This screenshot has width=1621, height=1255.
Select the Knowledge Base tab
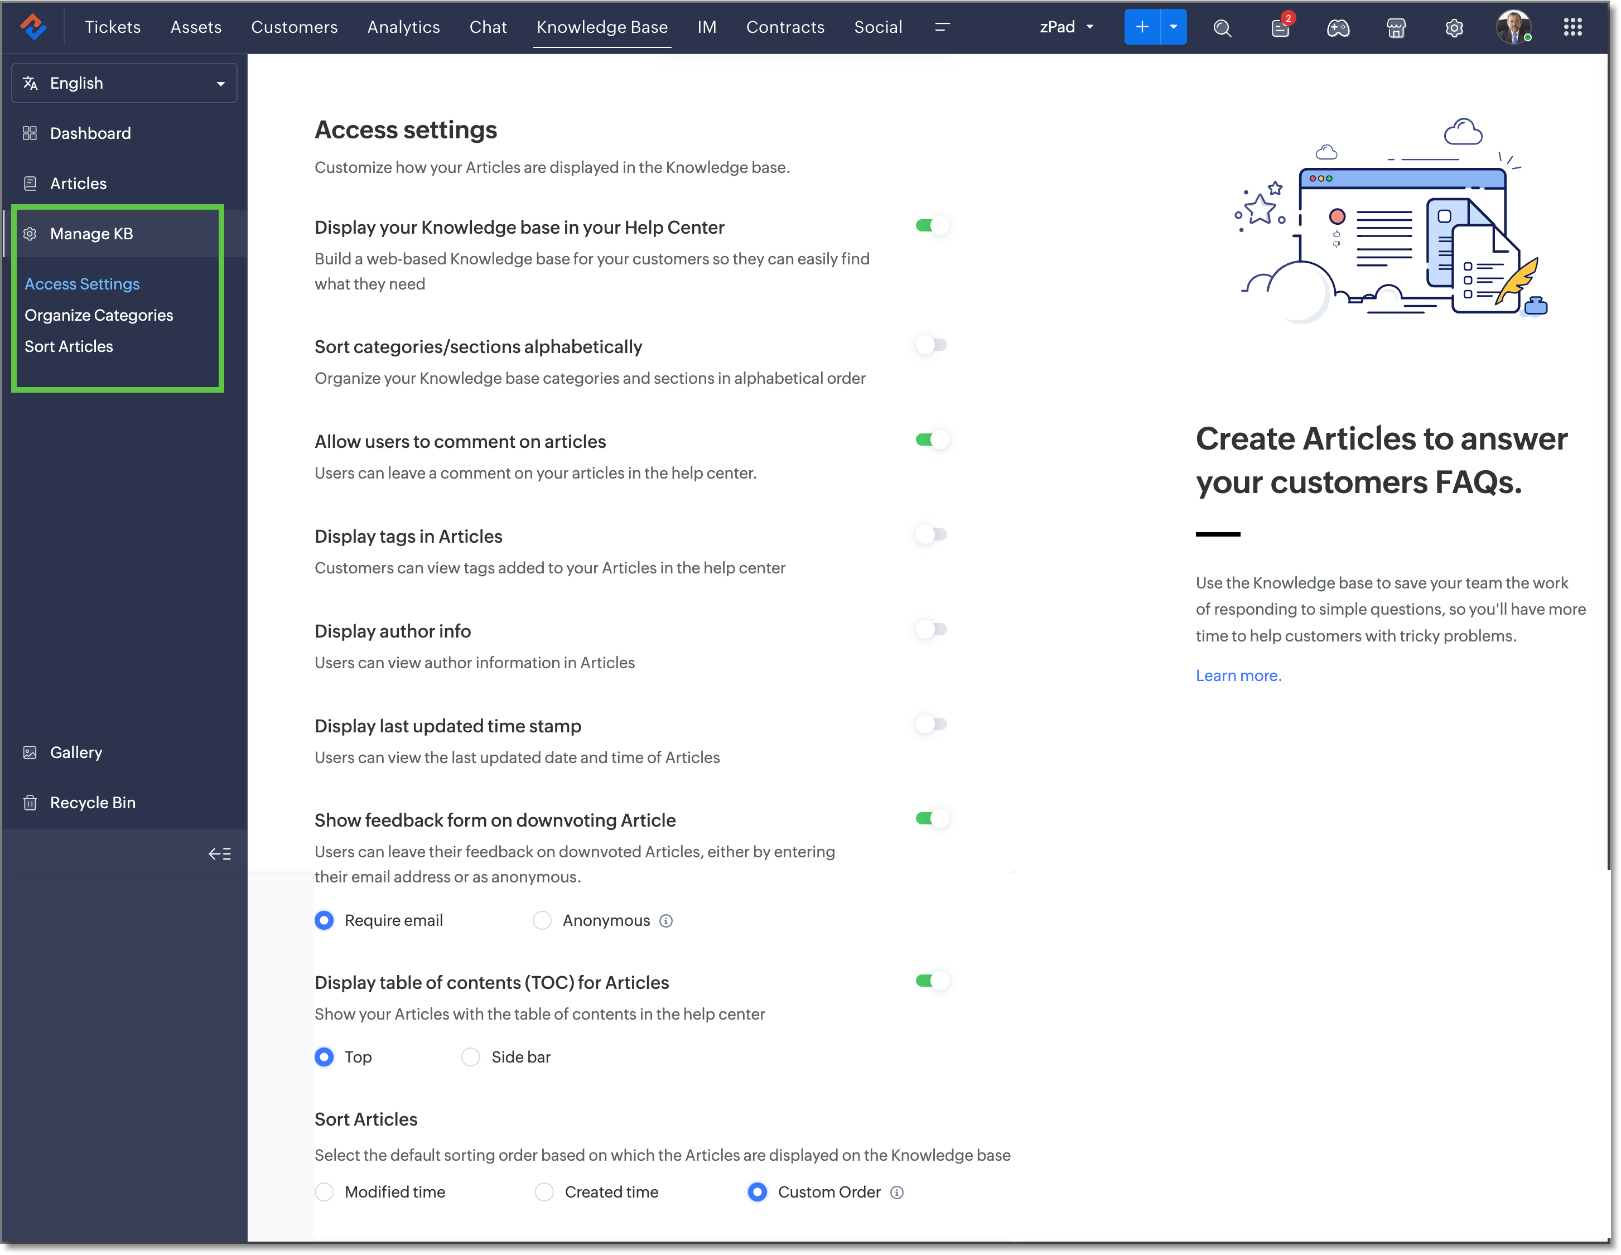[602, 27]
